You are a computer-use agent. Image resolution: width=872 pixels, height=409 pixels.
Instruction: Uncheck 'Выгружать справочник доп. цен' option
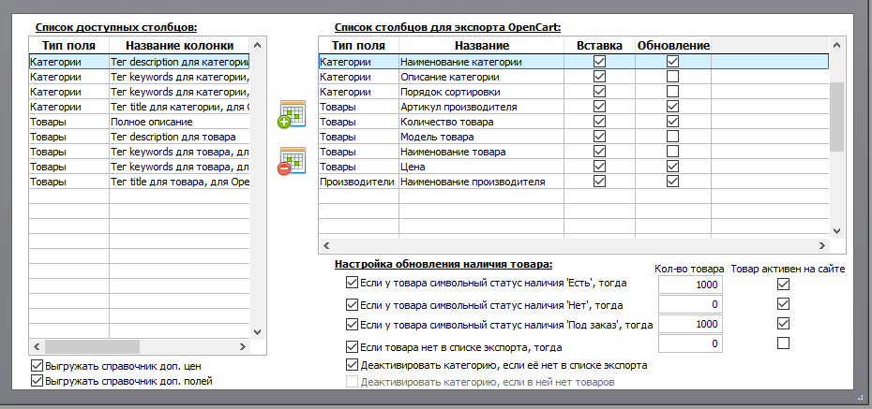(x=38, y=366)
